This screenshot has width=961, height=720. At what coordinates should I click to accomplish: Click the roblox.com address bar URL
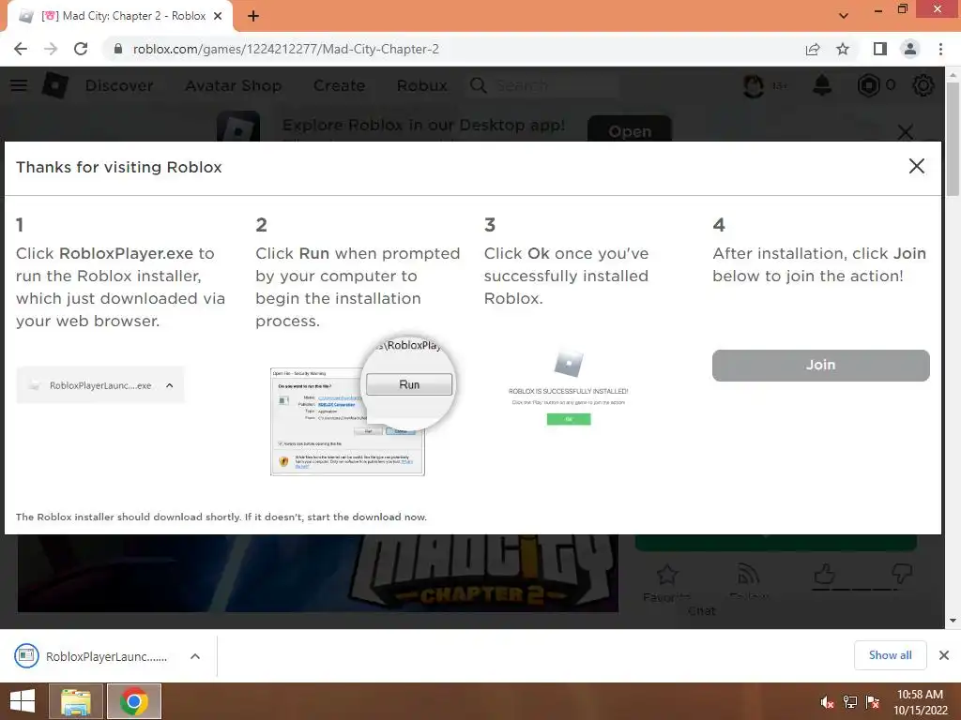click(x=285, y=49)
